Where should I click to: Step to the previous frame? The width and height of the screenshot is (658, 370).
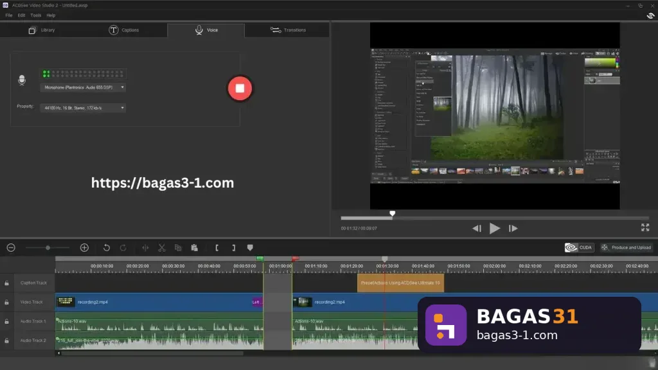click(477, 228)
